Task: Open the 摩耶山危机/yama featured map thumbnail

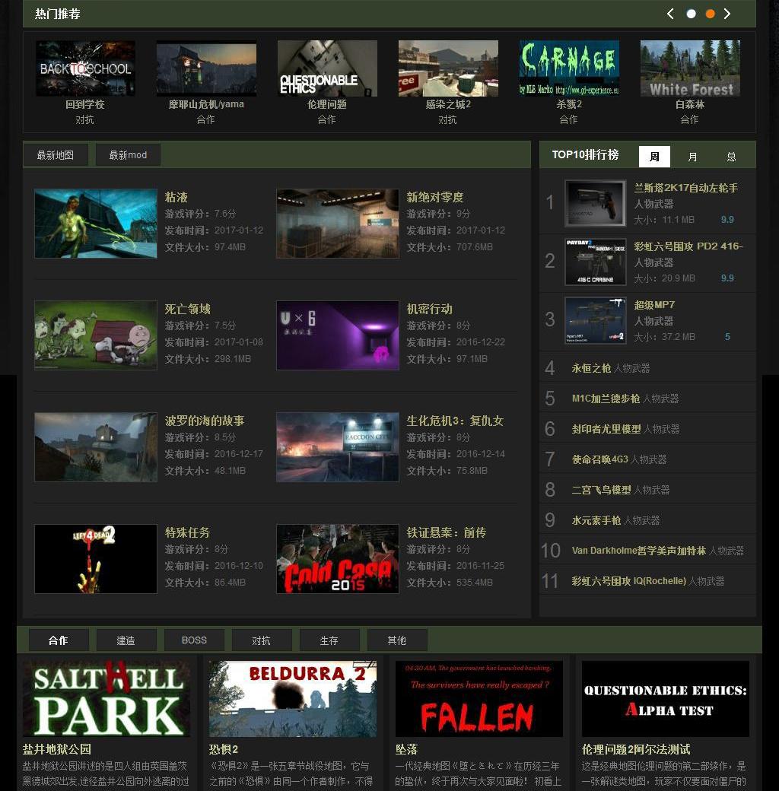Action: click(x=205, y=68)
